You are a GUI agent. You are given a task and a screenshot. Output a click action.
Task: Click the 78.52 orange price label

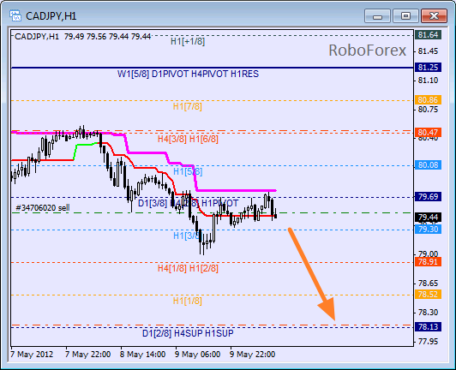pos(428,294)
